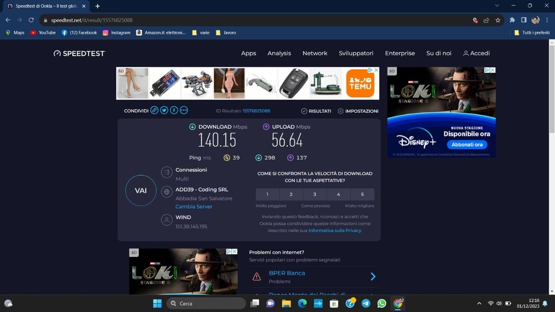Click the car key ad thumbnail
Viewport: 555px width, 312px height.
293,83
